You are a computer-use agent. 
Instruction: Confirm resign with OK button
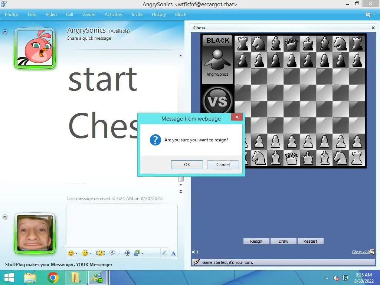[187, 164]
